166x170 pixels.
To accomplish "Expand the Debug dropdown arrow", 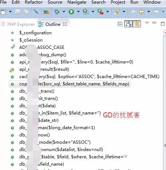I will [64, 12].
